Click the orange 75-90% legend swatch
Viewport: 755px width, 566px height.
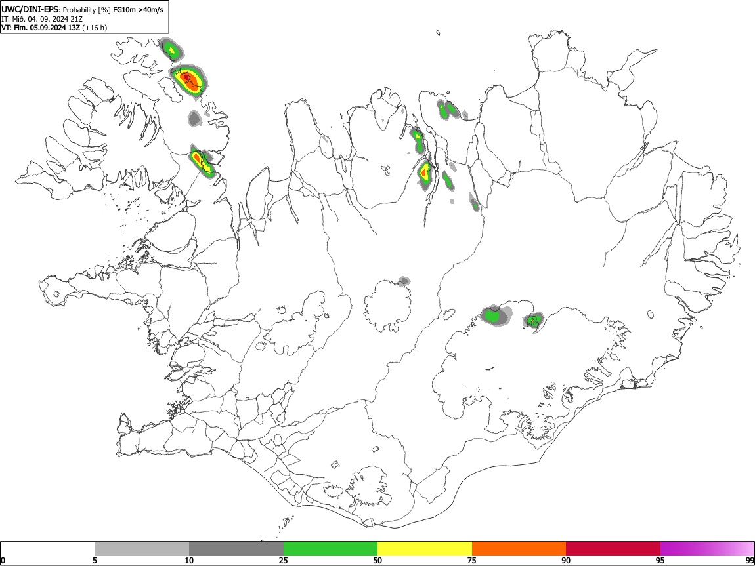pyautogui.click(x=519, y=549)
